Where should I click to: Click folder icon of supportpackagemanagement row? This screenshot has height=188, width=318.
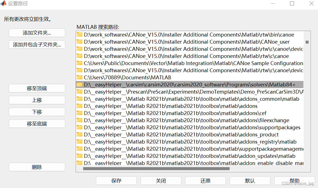(x=79, y=149)
